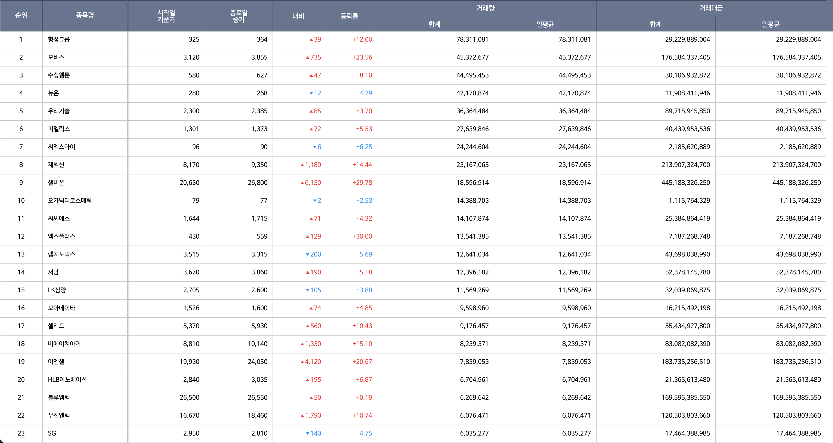The height and width of the screenshot is (443, 833).
Task: Click the 거래대금 group header
Action: tap(711, 8)
